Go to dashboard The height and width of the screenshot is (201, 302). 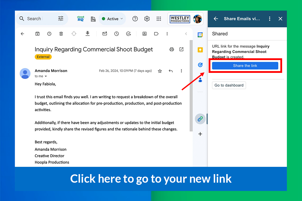[229, 85]
